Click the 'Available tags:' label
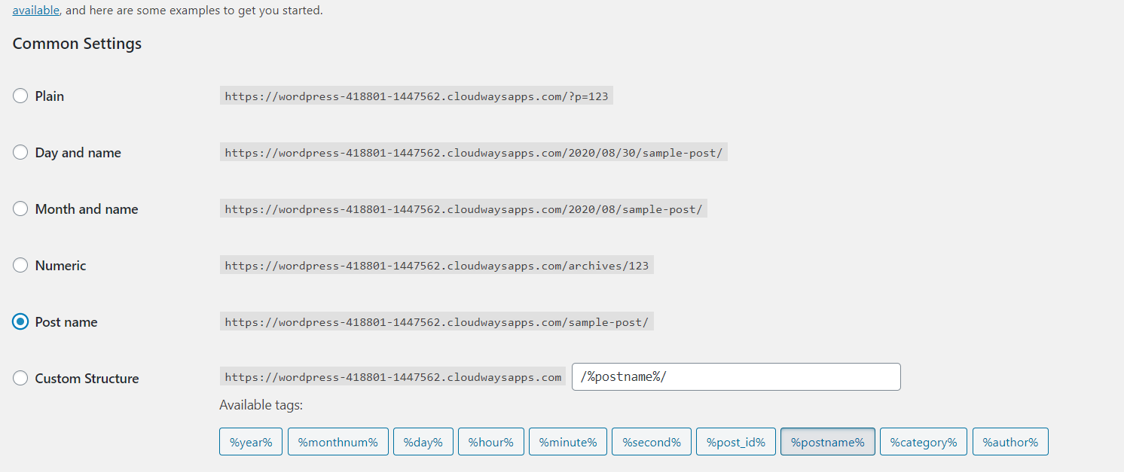This screenshot has height=472, width=1124. [x=261, y=406]
